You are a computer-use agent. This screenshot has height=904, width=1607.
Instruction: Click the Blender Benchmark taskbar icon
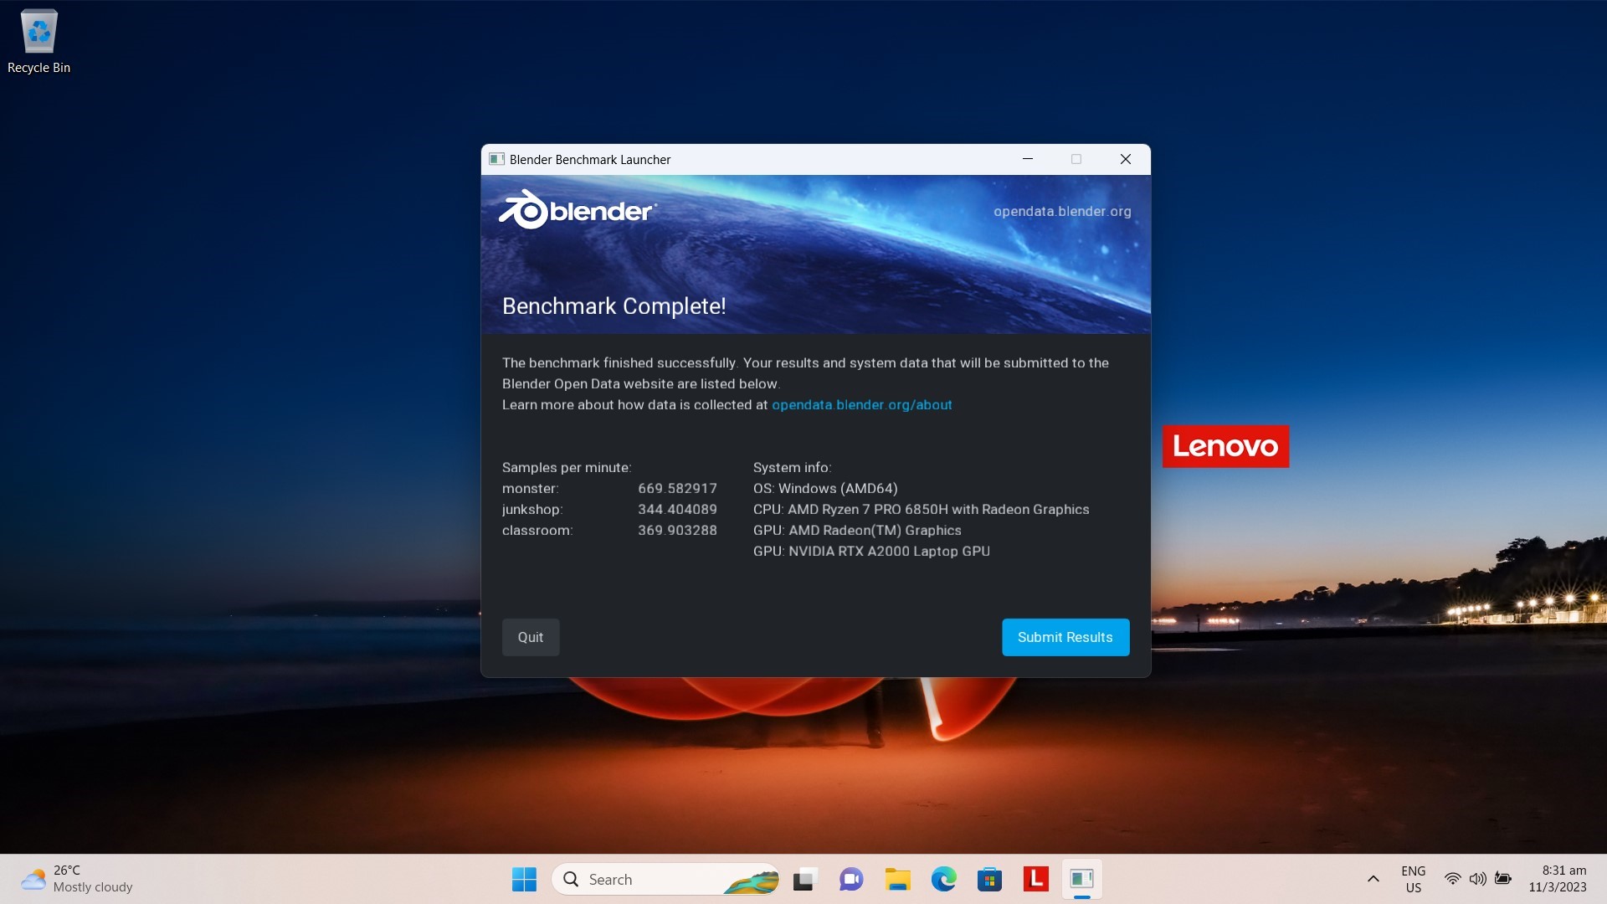click(1081, 879)
